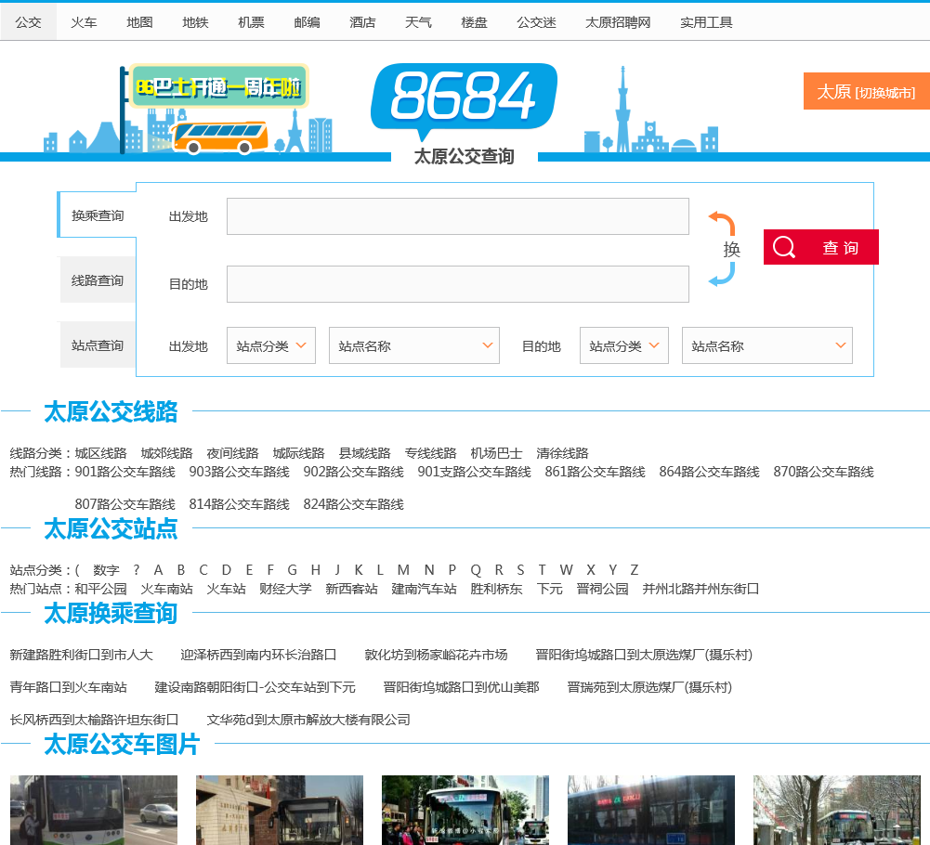Open departure 站点分类 dropdown
The height and width of the screenshot is (845, 930).
coord(271,345)
